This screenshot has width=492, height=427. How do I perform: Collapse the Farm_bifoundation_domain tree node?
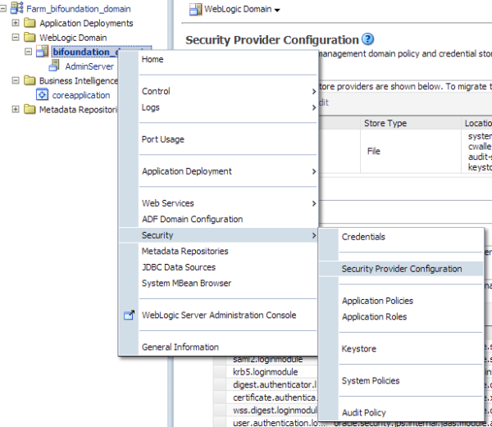[x=3, y=8]
